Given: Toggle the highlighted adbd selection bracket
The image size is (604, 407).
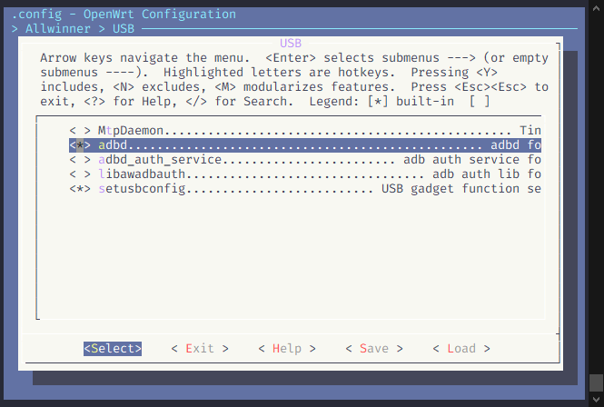Looking at the screenshot, I should tap(80, 145).
